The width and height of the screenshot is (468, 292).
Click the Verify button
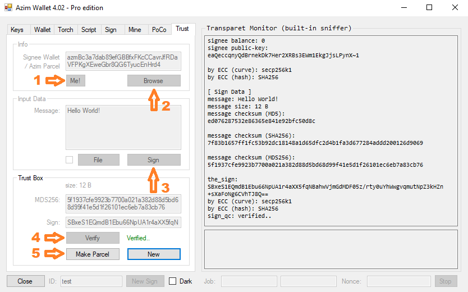click(93, 238)
